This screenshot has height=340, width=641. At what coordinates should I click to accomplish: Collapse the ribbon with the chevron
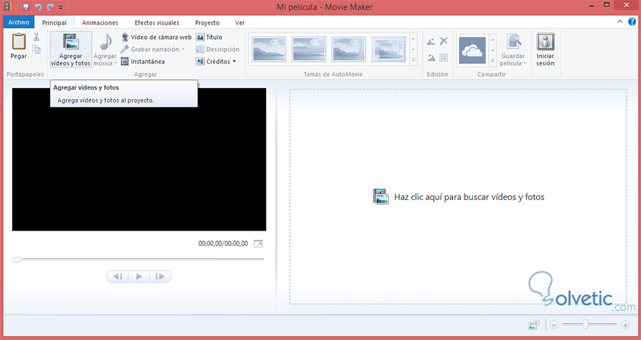[x=620, y=21]
